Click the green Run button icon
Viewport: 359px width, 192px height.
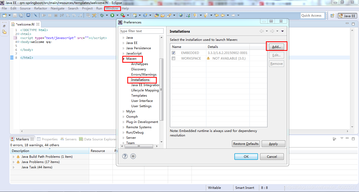[112, 16]
